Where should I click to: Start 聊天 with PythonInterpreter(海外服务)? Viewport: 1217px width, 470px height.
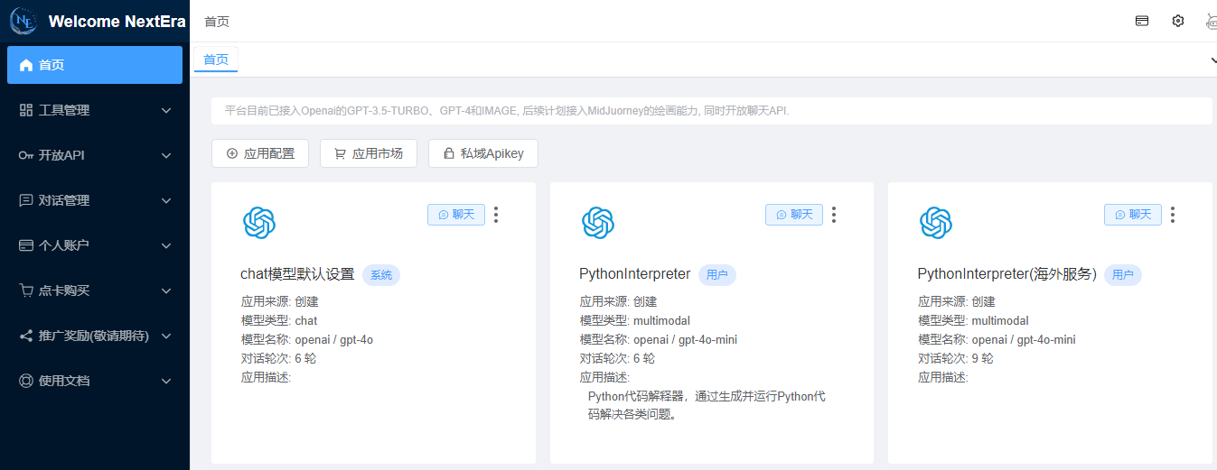(x=1132, y=215)
